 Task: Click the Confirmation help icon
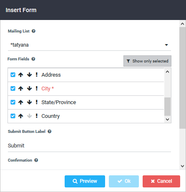(36, 160)
